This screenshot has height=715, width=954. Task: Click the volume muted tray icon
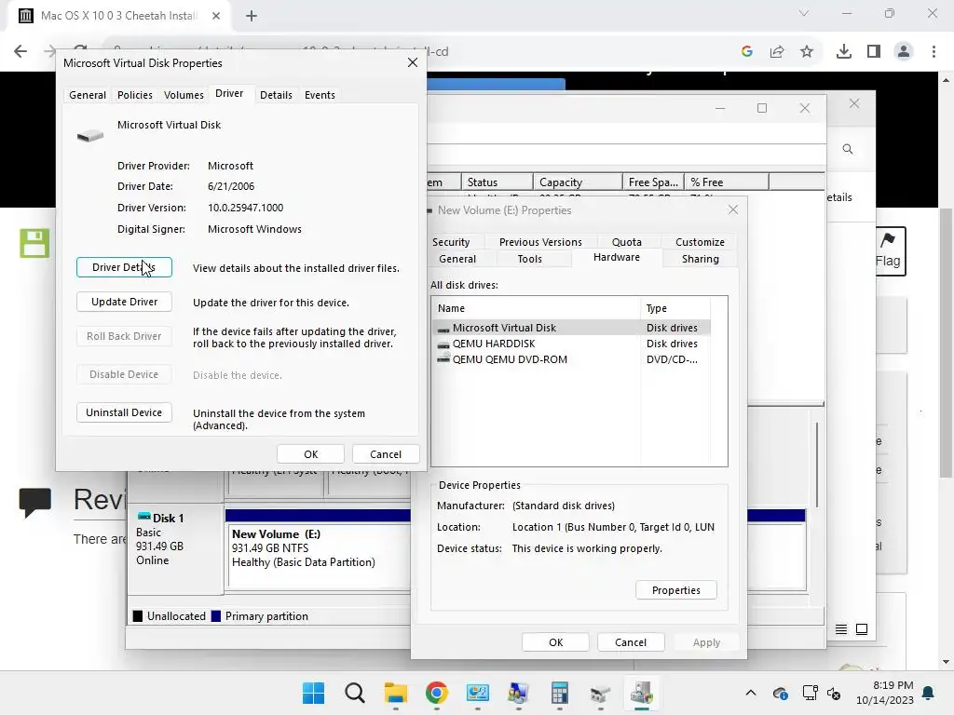pos(834,693)
